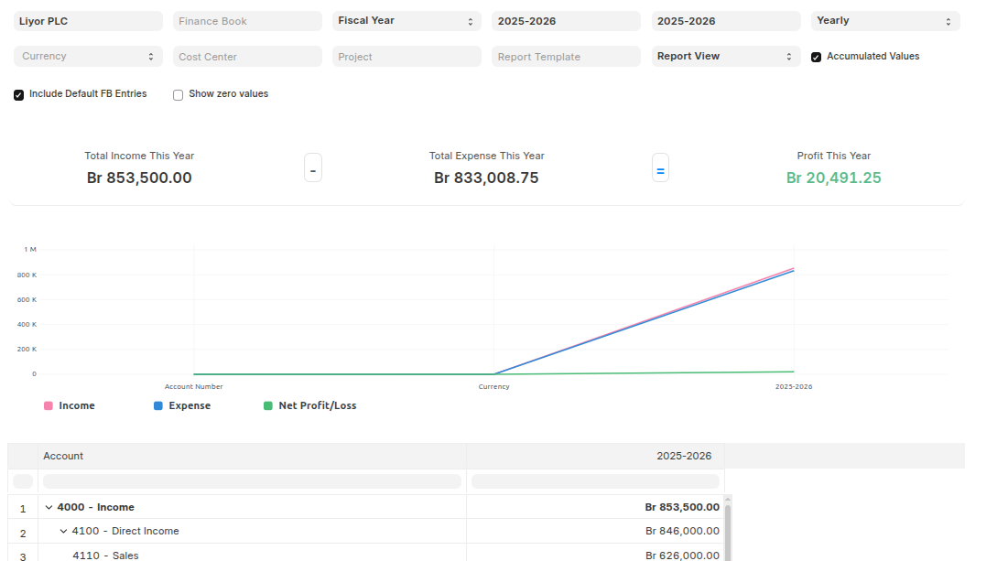The height and width of the screenshot is (561, 1008).
Task: Click the pink Income legend swatch
Action: point(49,405)
